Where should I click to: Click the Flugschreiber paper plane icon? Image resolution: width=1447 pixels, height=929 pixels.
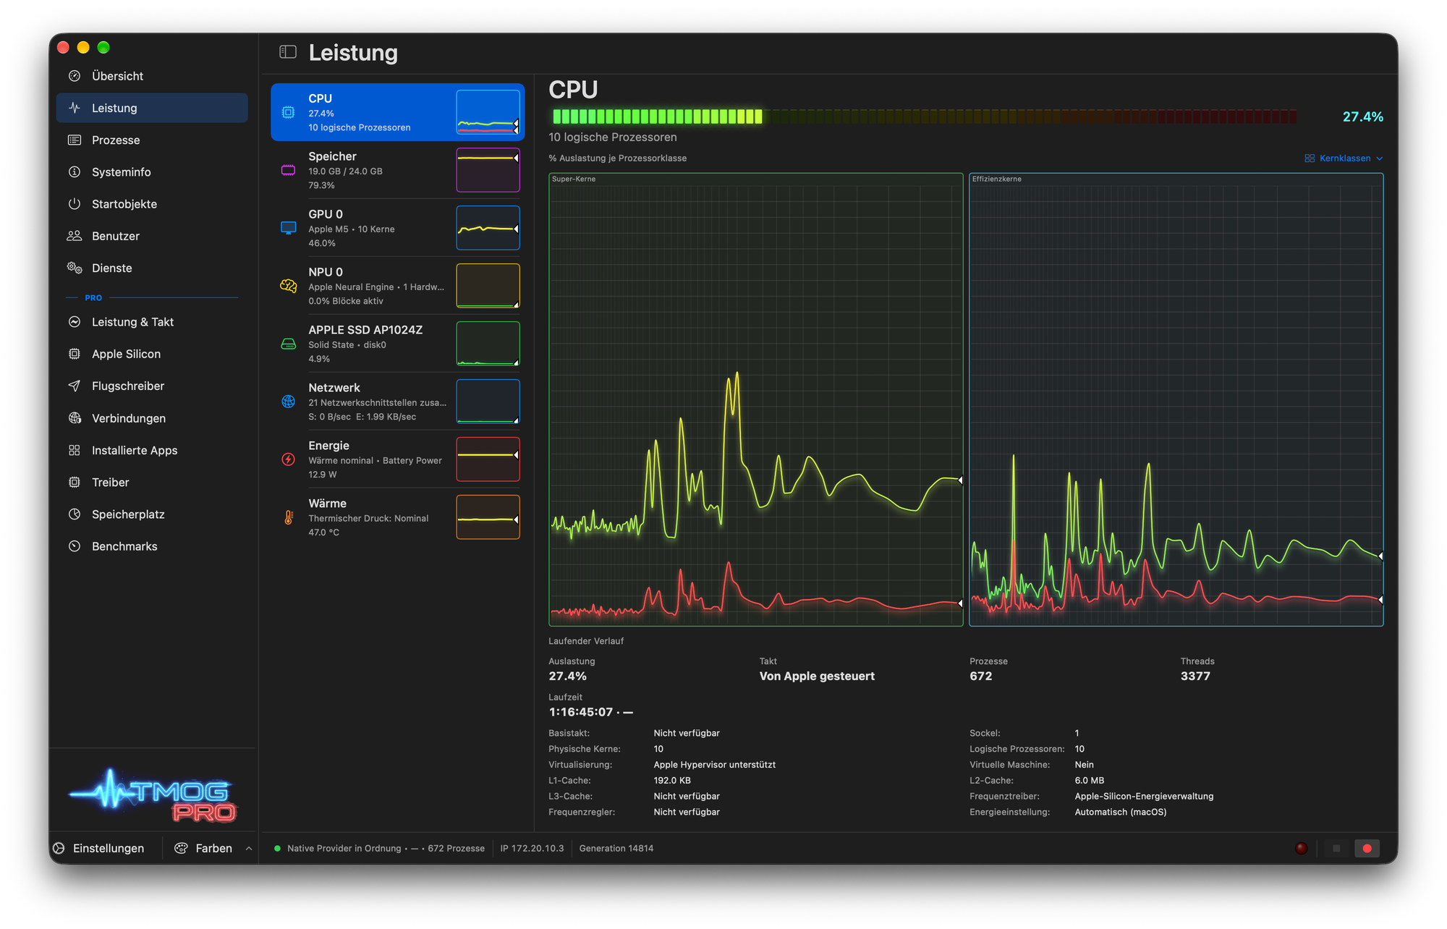pyautogui.click(x=75, y=386)
